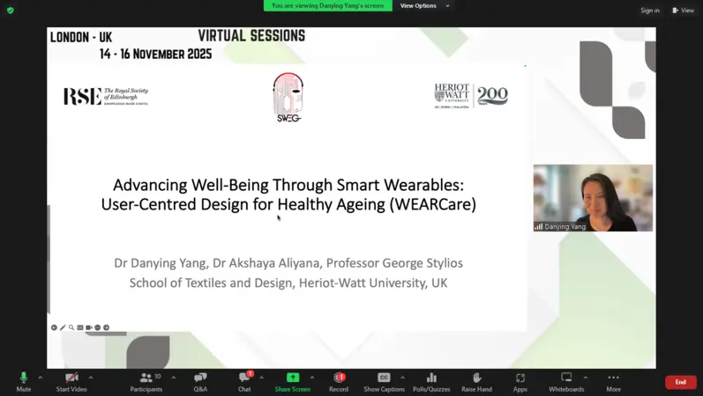Open Polls/Quizzes
Viewport: 703px width, 396px height.
[431, 378]
